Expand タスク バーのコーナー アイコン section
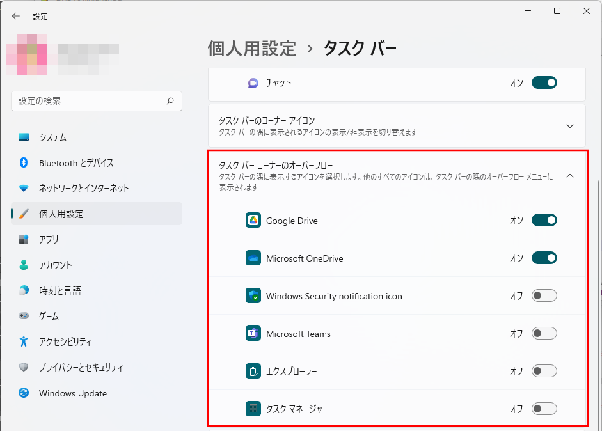Image resolution: width=602 pixels, height=431 pixels. pyautogui.click(x=569, y=126)
